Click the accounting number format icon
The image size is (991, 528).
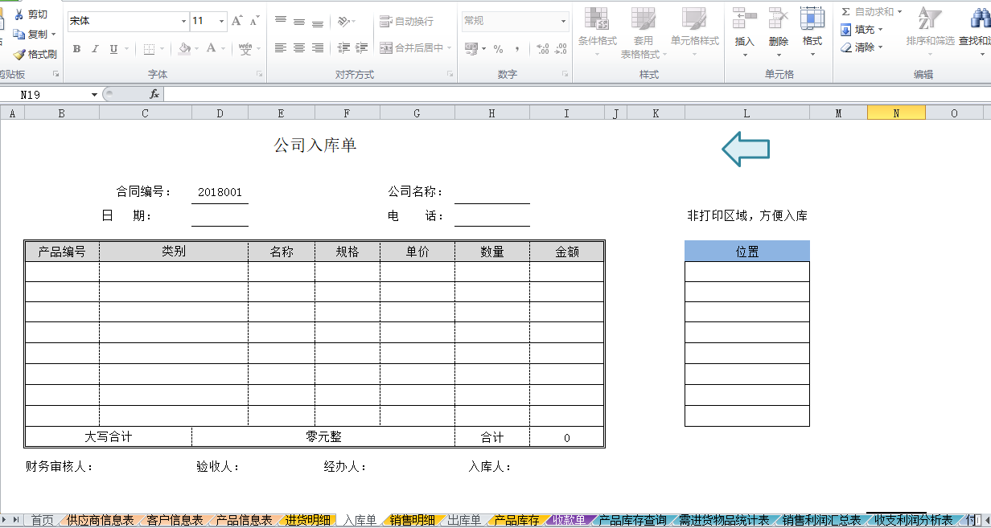tap(471, 49)
